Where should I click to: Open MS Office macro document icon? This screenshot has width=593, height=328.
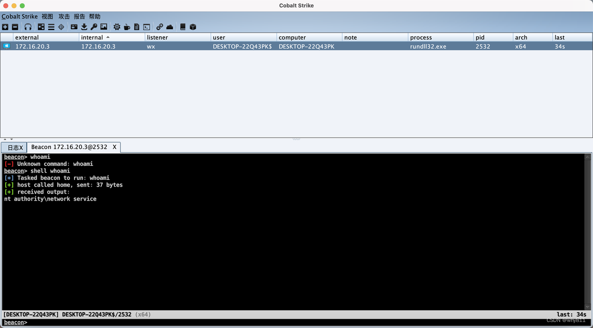tap(137, 27)
